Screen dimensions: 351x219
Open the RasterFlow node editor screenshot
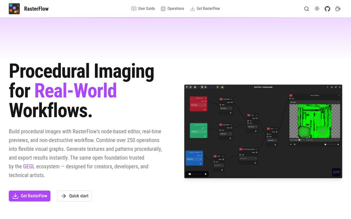tap(263, 131)
